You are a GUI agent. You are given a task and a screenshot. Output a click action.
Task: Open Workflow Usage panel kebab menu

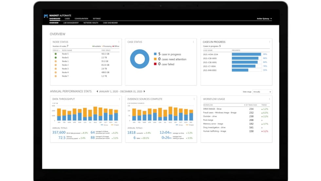pyautogui.click(x=270, y=99)
